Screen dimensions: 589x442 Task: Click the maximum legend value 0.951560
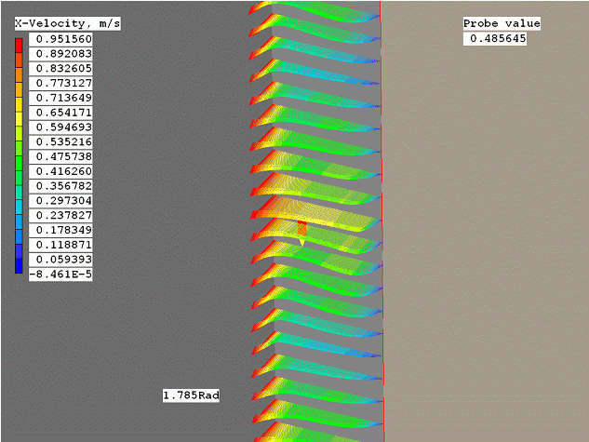(x=60, y=39)
